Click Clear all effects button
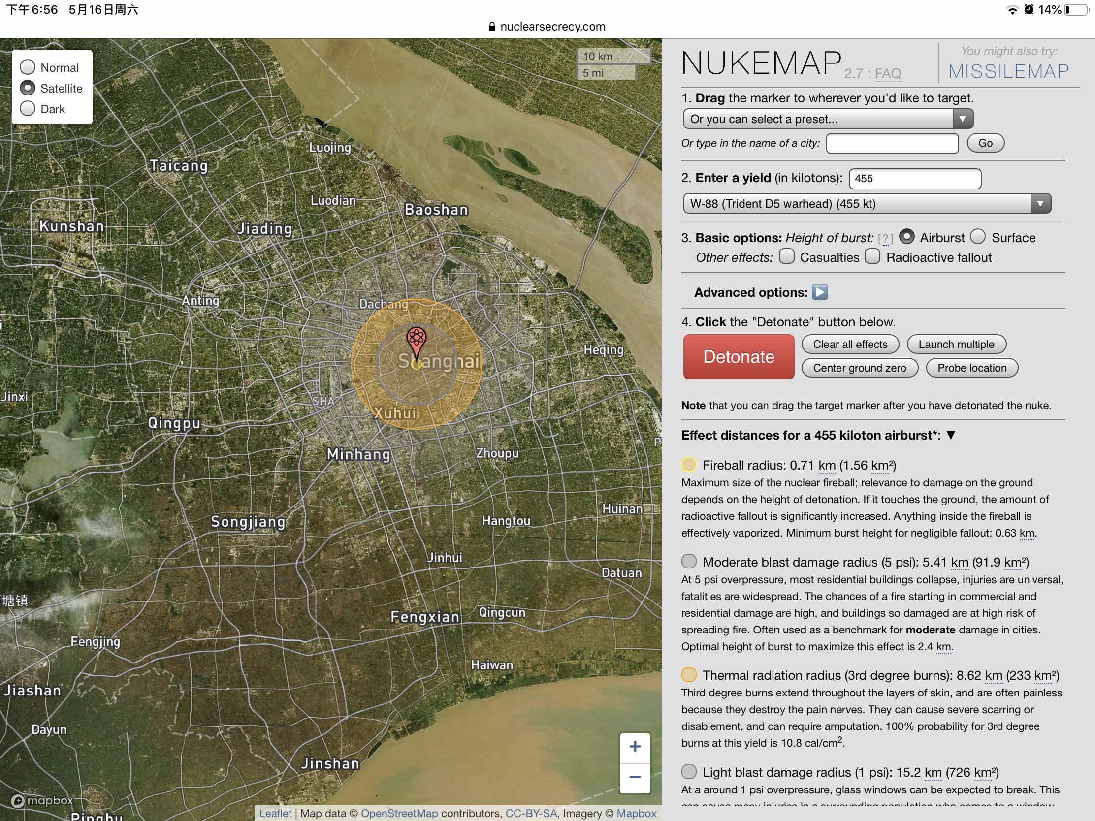 pos(850,345)
